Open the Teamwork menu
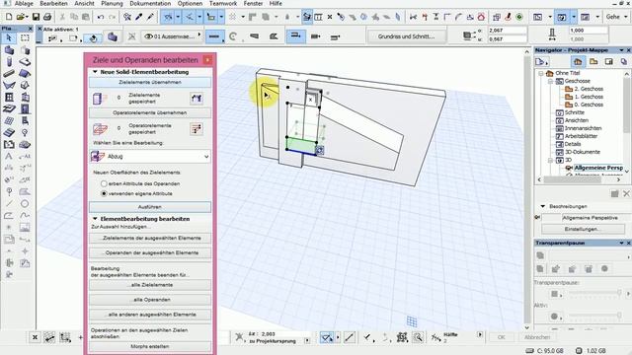This screenshot has width=632, height=355. 223,3
